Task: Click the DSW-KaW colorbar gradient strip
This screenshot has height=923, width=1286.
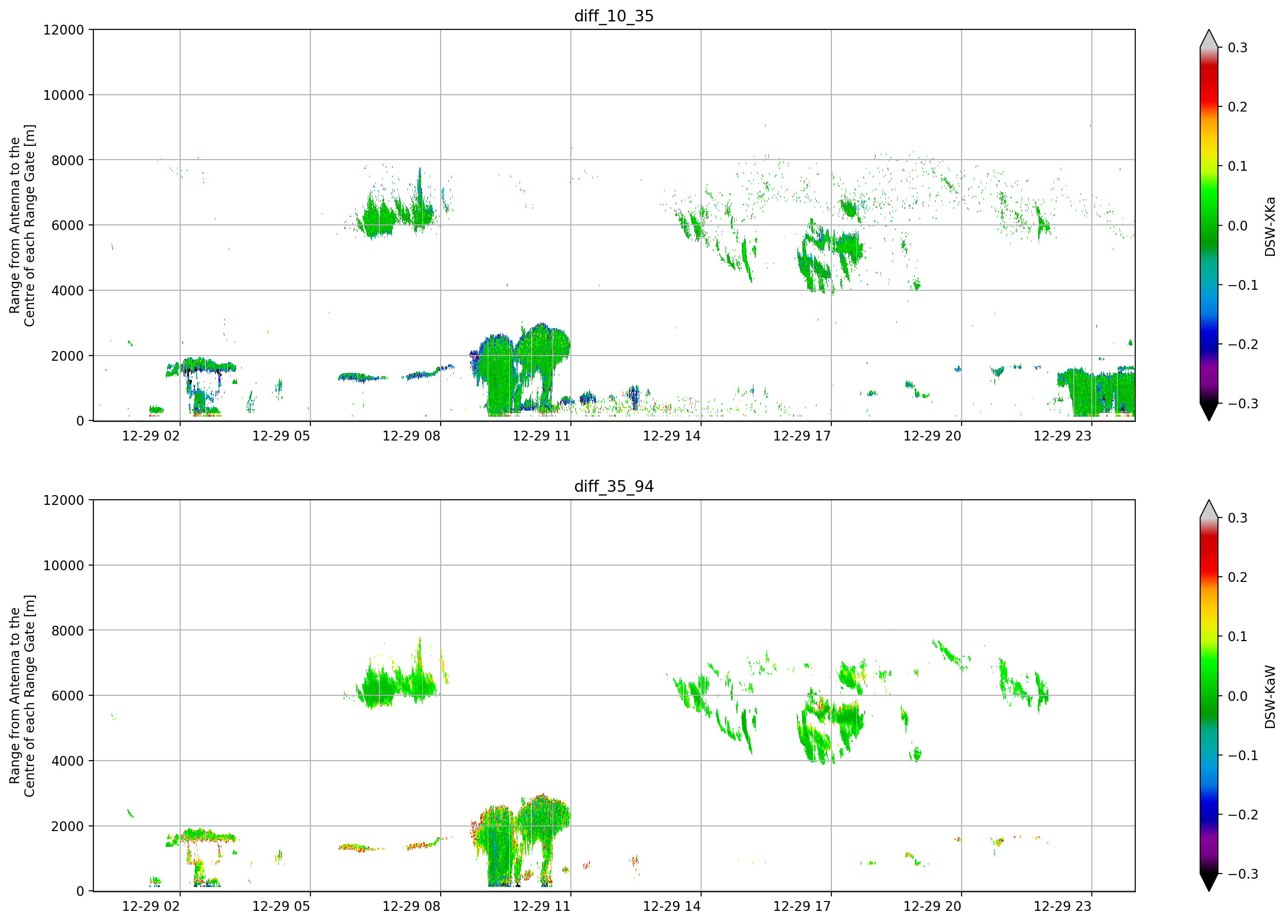Action: click(x=1209, y=696)
